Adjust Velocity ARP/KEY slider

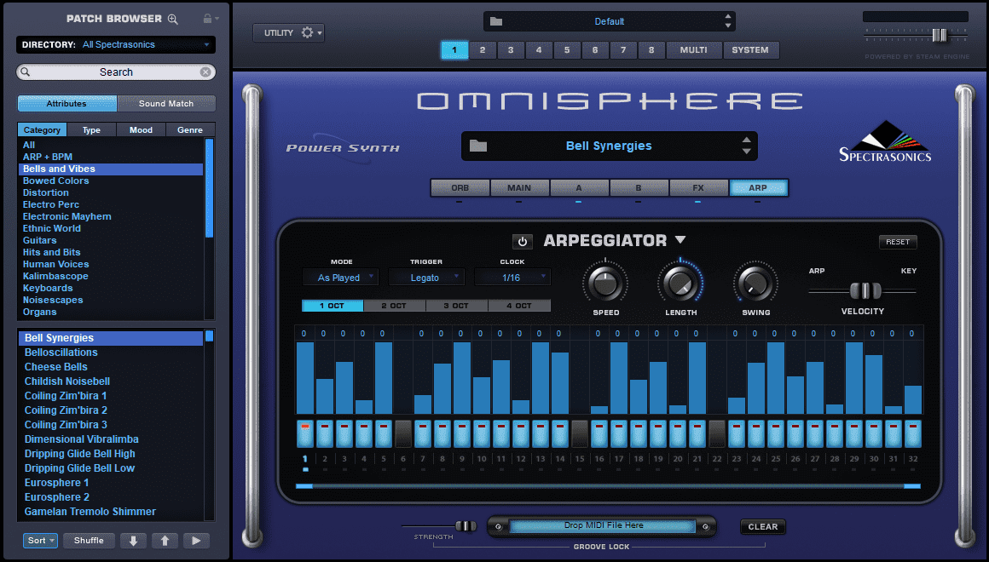coord(865,291)
